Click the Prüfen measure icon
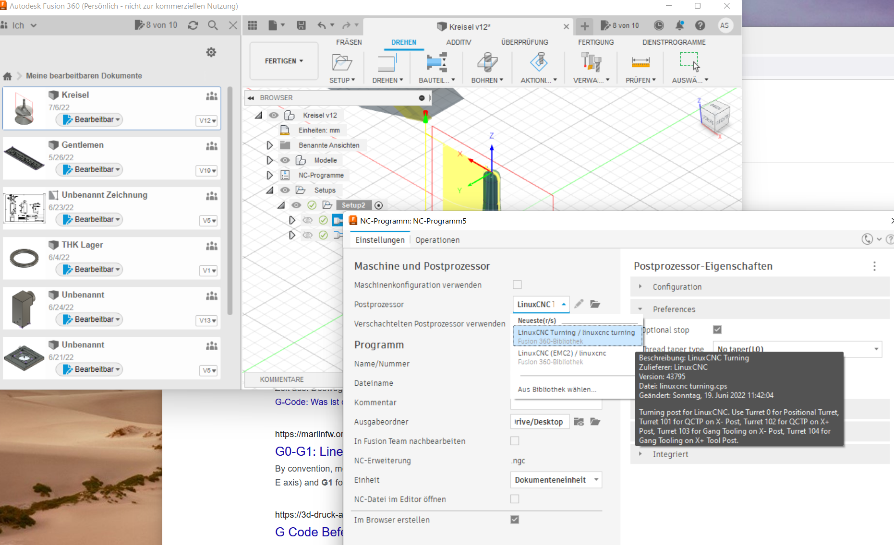Image resolution: width=894 pixels, height=545 pixels. 640,62
